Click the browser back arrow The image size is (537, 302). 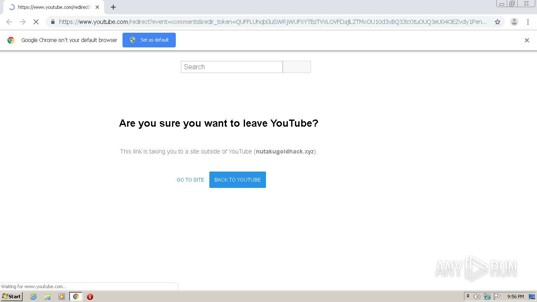pyautogui.click(x=9, y=22)
